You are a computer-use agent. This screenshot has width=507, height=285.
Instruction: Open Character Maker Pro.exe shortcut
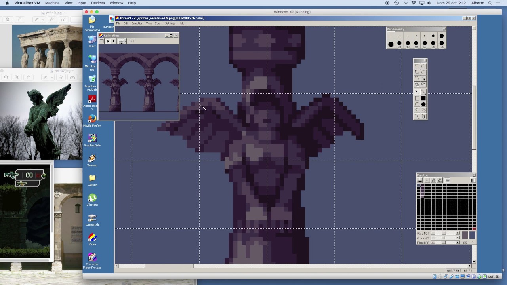pyautogui.click(x=92, y=261)
